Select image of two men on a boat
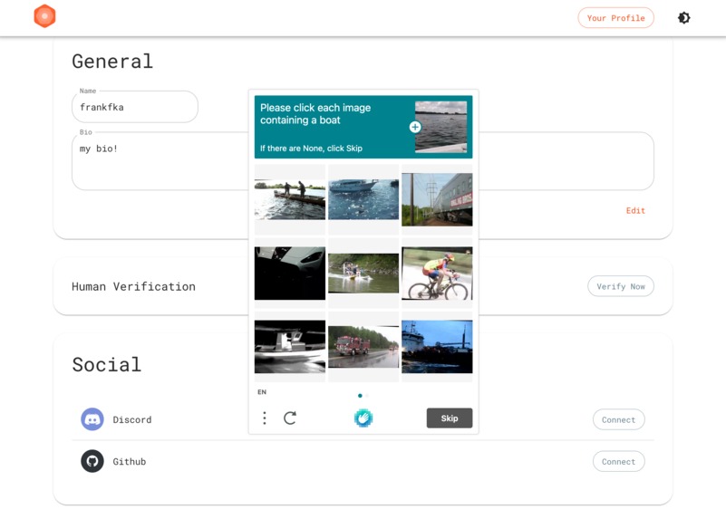The image size is (726, 519). pyautogui.click(x=290, y=199)
